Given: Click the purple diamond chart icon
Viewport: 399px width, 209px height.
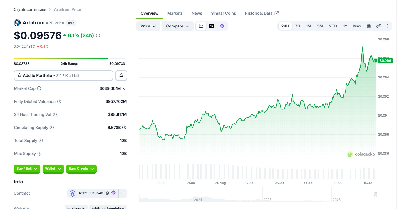Looking at the screenshot, I should pos(222,26).
